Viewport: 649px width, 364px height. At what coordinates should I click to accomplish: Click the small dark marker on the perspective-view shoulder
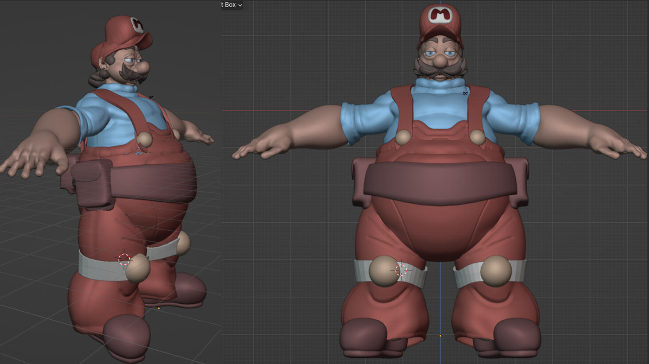(x=151, y=97)
